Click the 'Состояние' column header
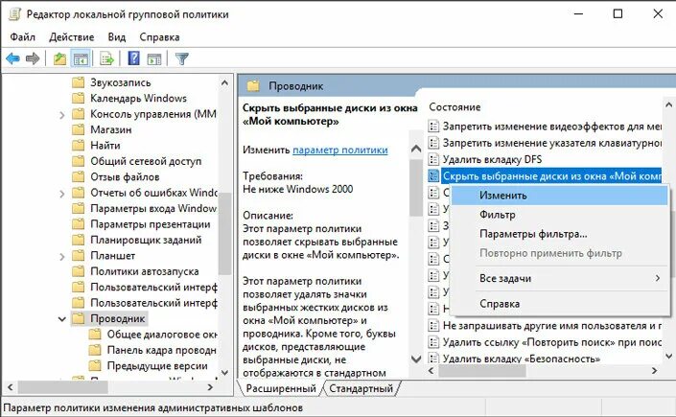This screenshot has width=676, height=417. tap(455, 107)
